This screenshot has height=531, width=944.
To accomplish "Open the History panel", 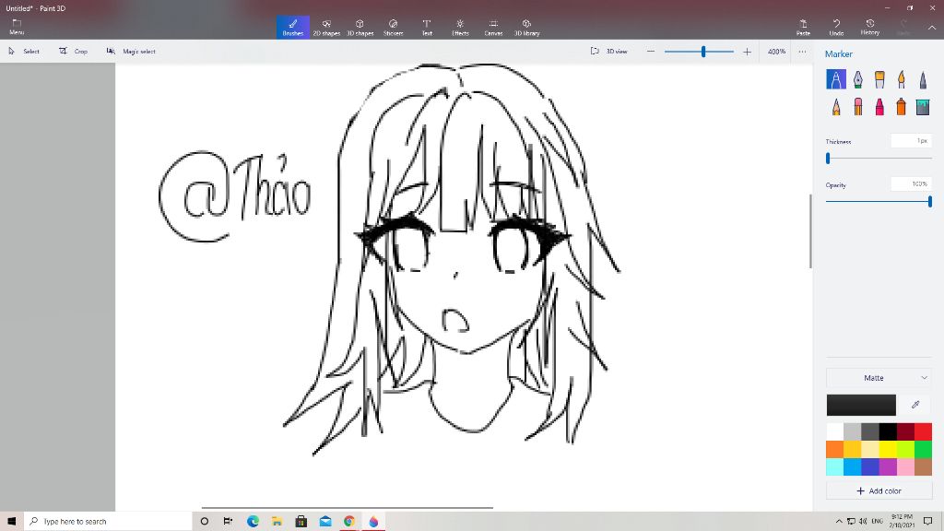I will [x=870, y=27].
